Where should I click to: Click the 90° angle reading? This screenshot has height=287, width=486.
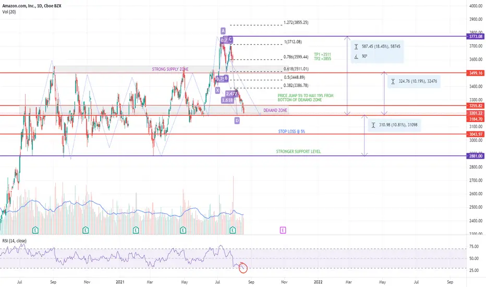(x=364, y=56)
